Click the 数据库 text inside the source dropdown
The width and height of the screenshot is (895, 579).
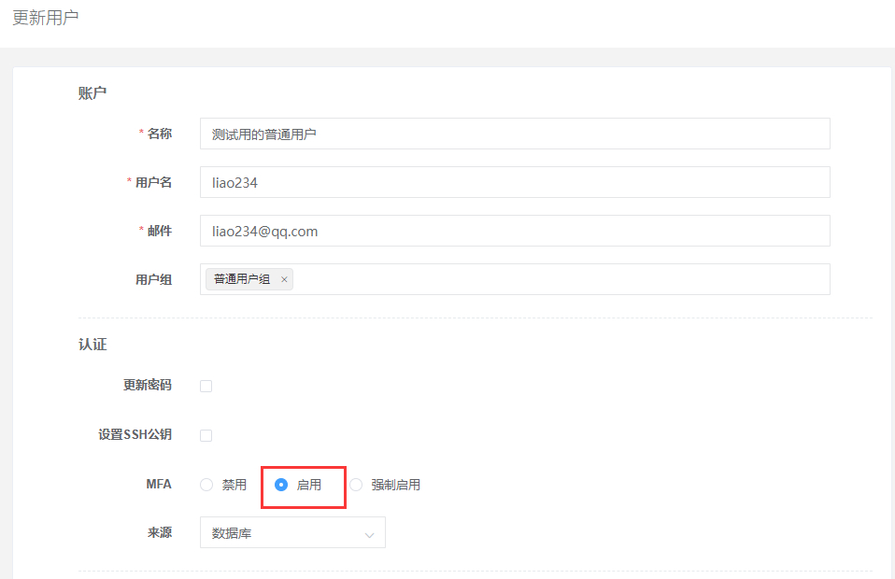click(x=232, y=532)
